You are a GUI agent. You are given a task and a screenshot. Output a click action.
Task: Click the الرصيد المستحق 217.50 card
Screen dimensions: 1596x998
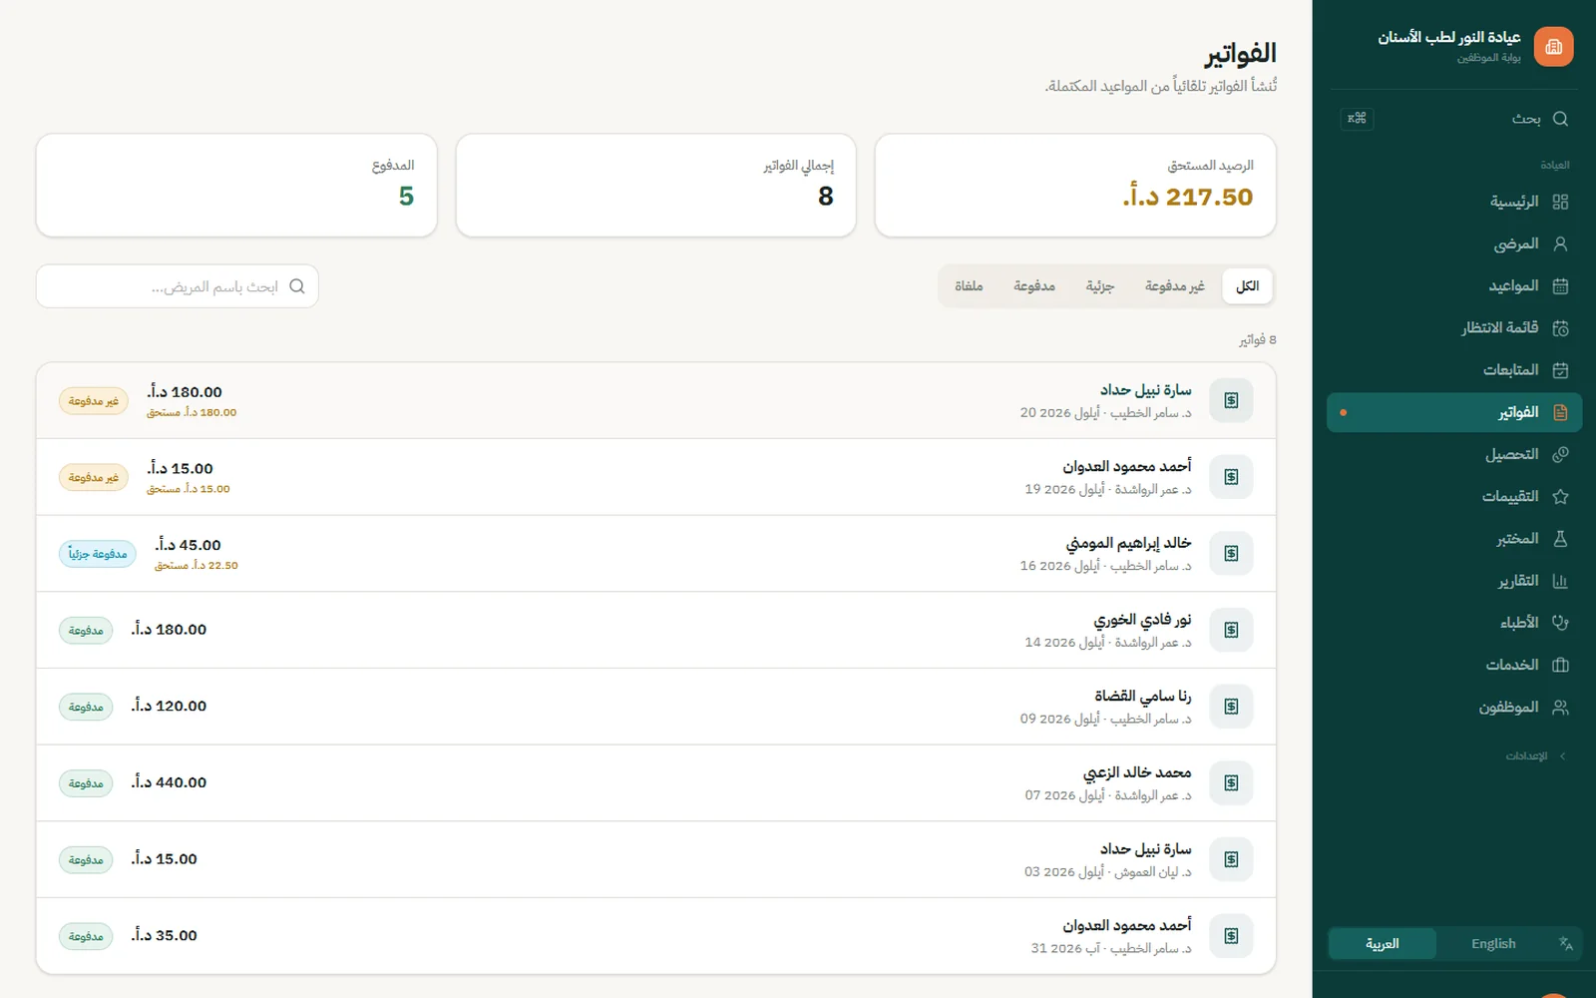[1075, 186]
